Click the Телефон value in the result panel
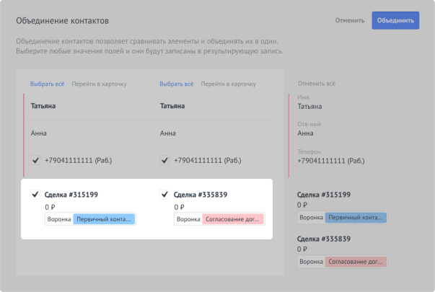The image size is (435, 292). 328,160
